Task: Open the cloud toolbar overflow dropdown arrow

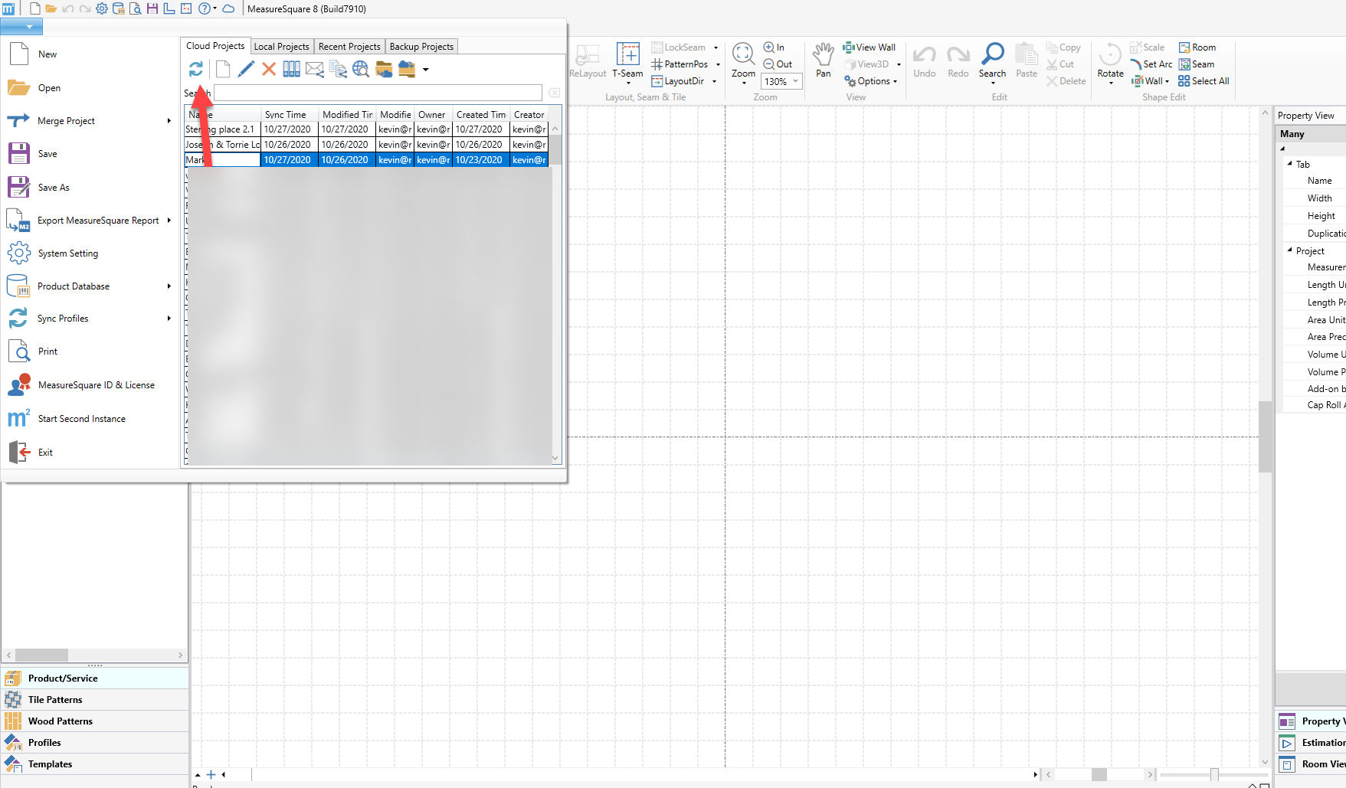Action: point(426,70)
